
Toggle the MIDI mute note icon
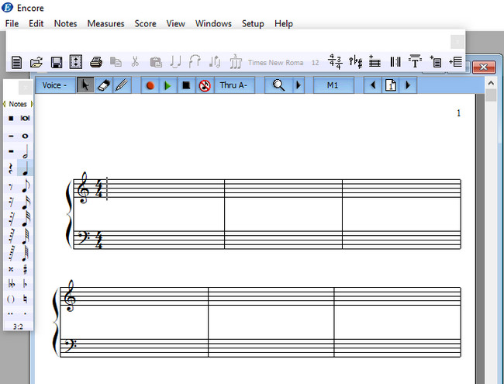(205, 85)
